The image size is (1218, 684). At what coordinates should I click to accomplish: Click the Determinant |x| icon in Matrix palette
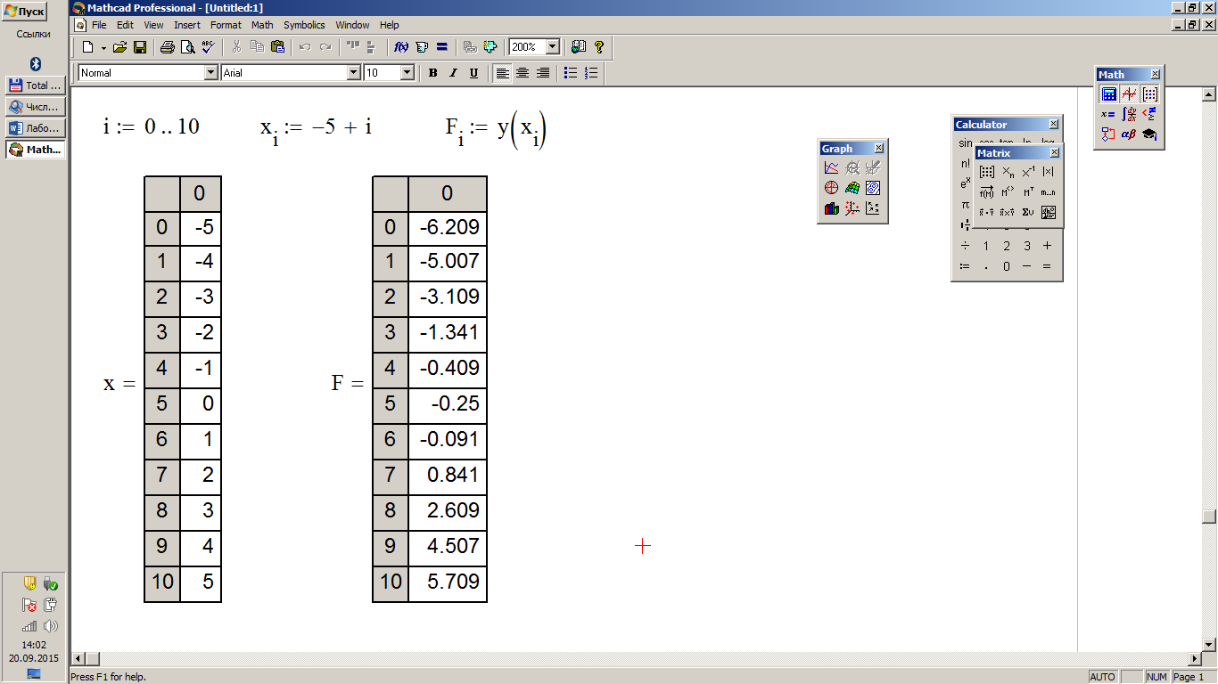[x=1049, y=172]
